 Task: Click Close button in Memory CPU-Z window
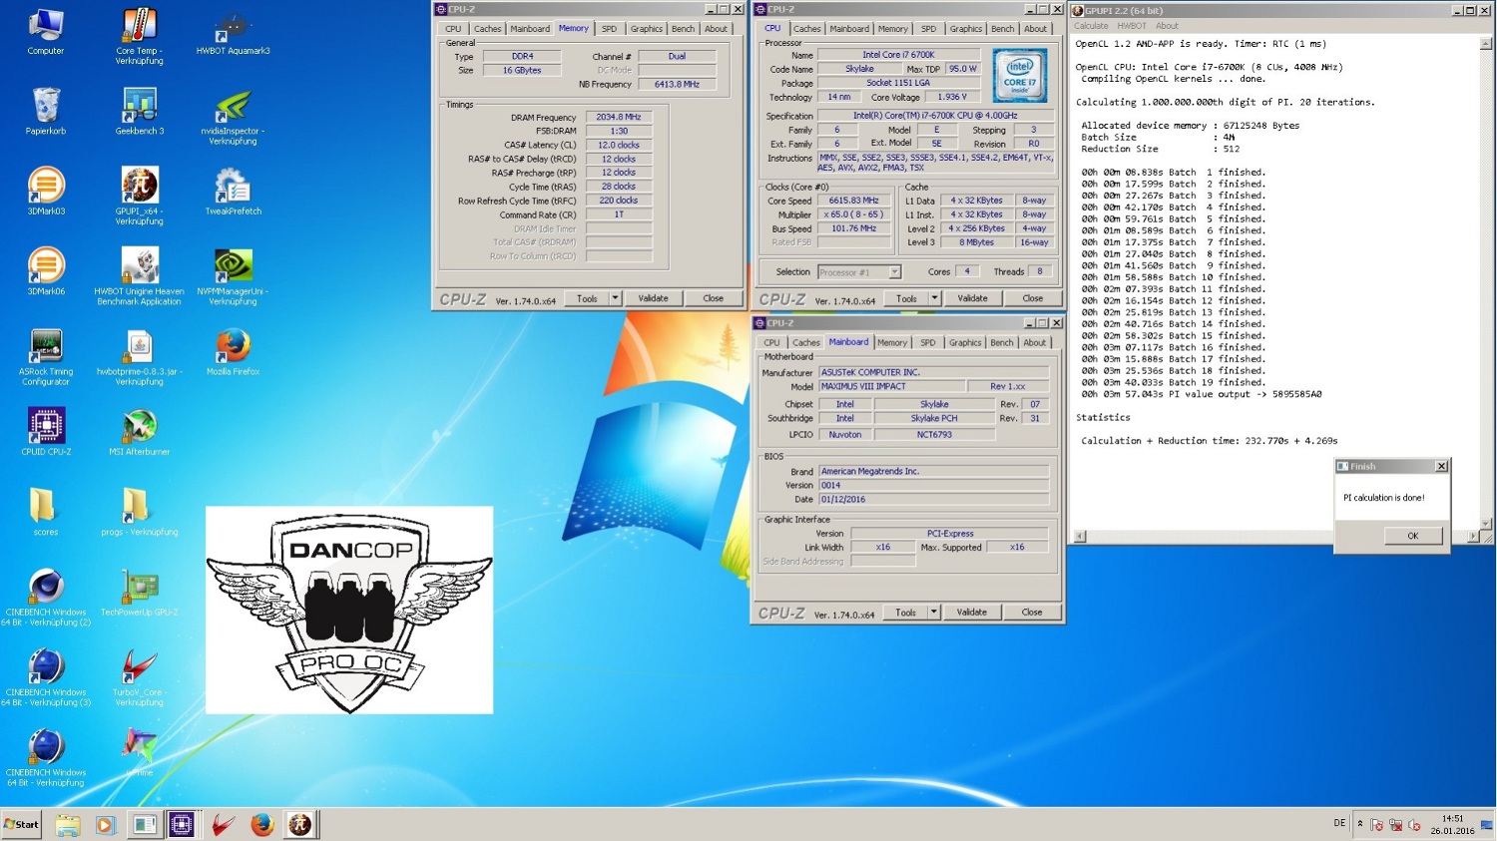tap(713, 298)
